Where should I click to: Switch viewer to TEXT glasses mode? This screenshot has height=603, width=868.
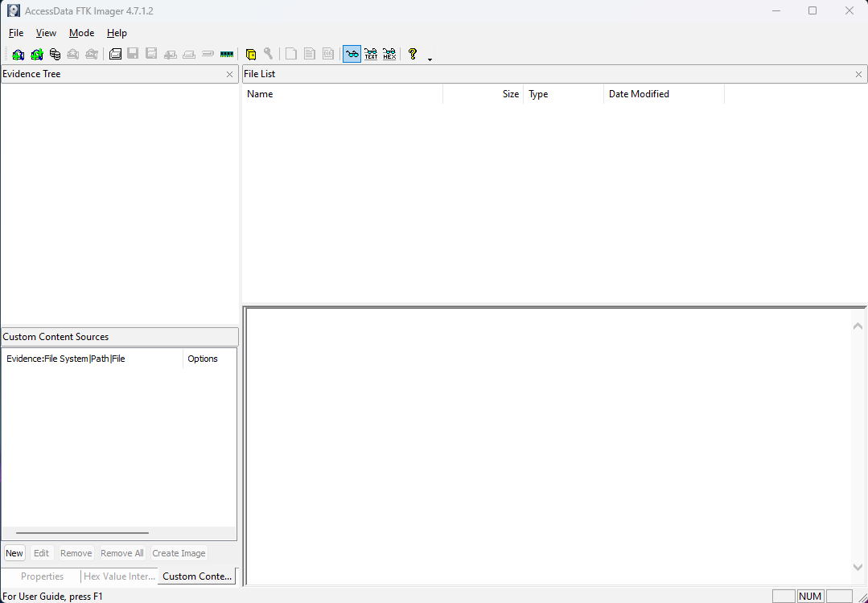370,54
